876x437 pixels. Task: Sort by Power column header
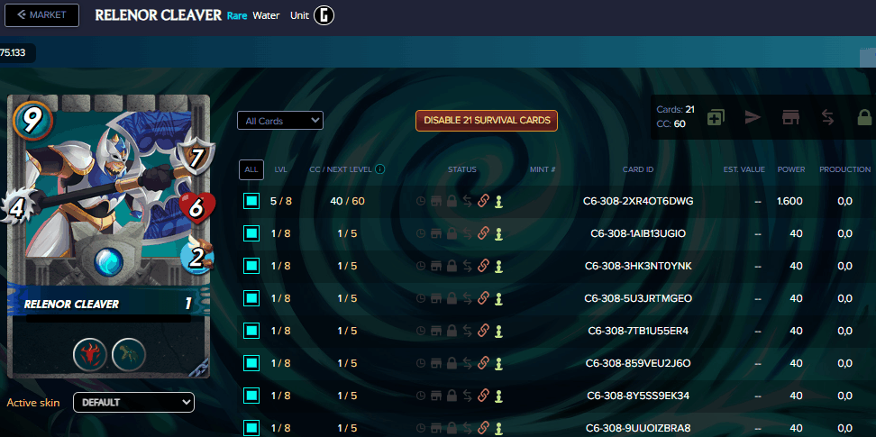(x=791, y=169)
